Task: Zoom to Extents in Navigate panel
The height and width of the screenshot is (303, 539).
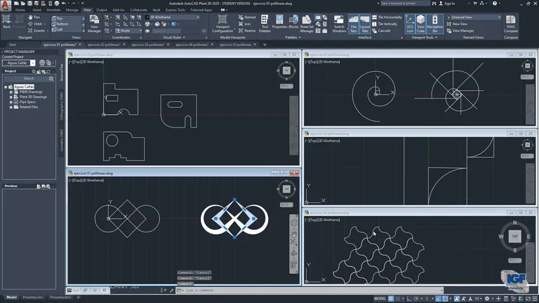Action: [37, 30]
